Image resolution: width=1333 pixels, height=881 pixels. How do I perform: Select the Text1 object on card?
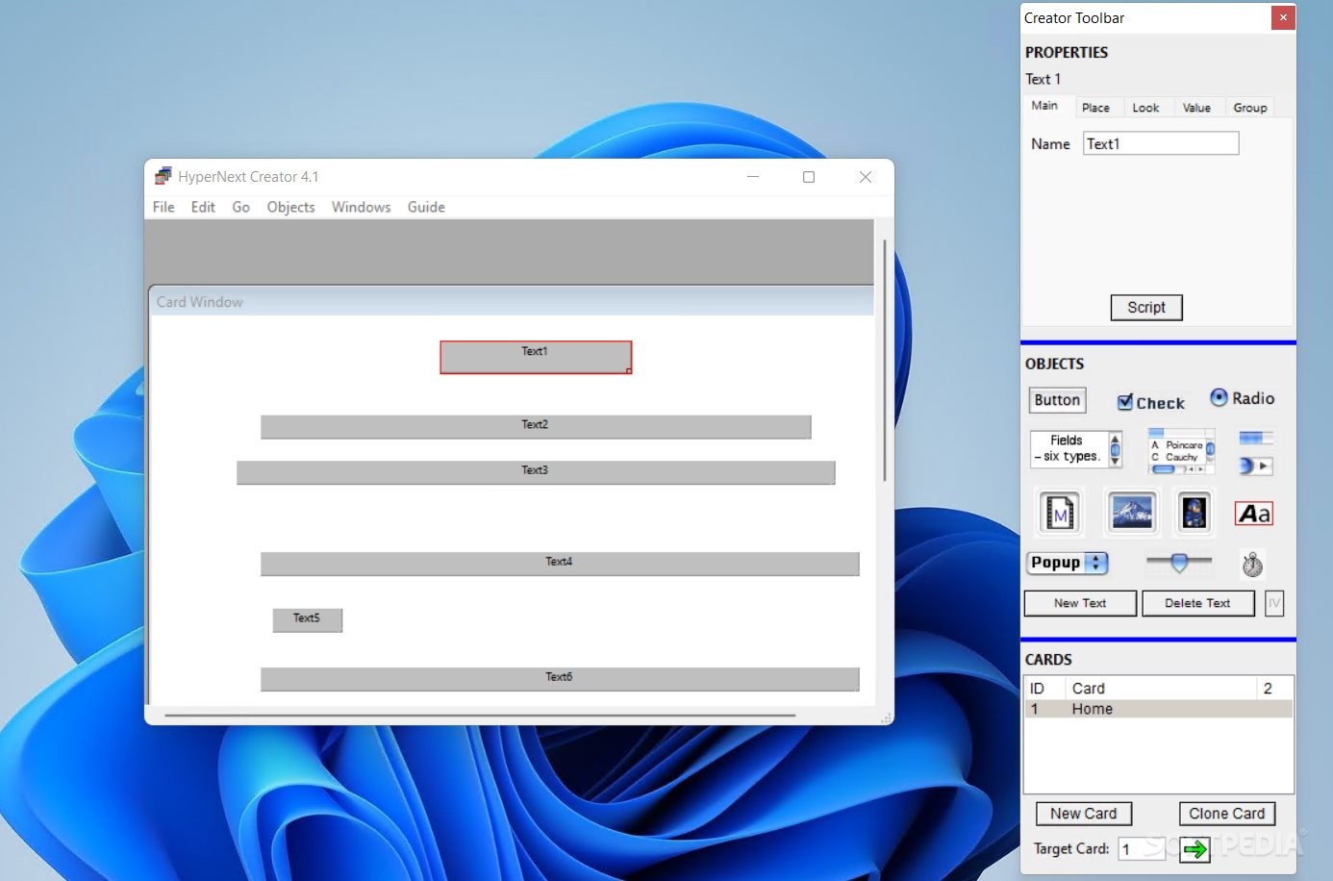click(536, 357)
